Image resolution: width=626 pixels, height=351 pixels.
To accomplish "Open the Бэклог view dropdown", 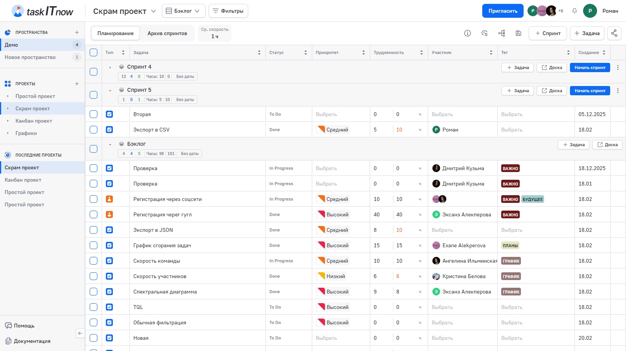I will point(183,11).
